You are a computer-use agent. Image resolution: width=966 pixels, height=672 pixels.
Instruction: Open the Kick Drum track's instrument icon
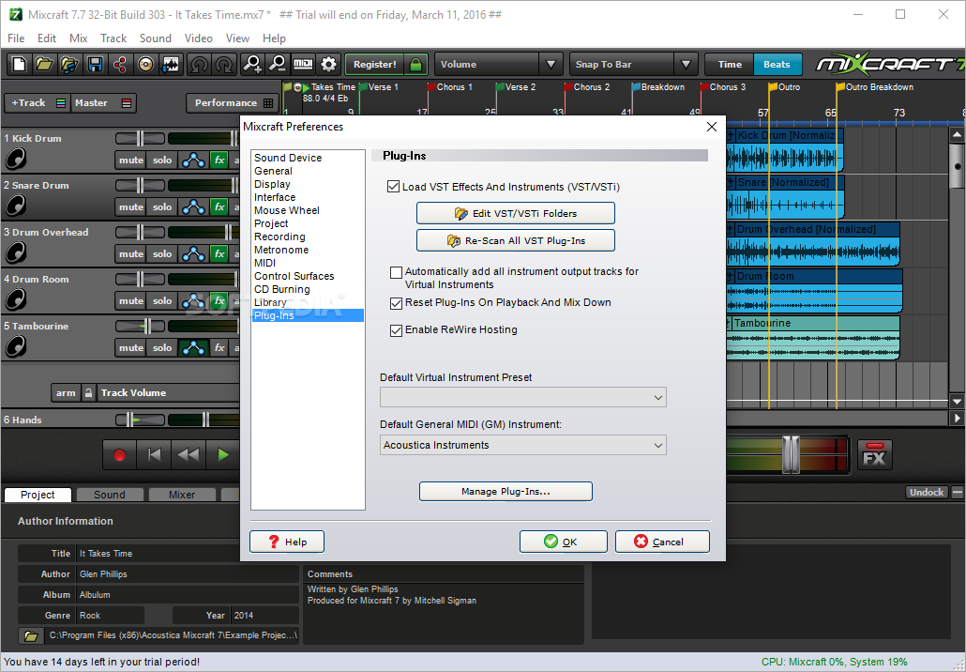pyautogui.click(x=15, y=159)
